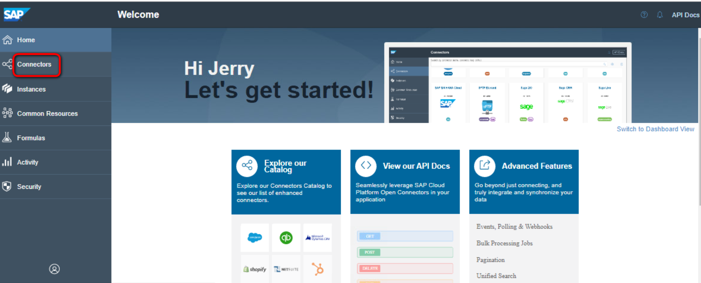Select the NetSuite connector tile
This screenshot has height=283, width=701.
point(286,269)
